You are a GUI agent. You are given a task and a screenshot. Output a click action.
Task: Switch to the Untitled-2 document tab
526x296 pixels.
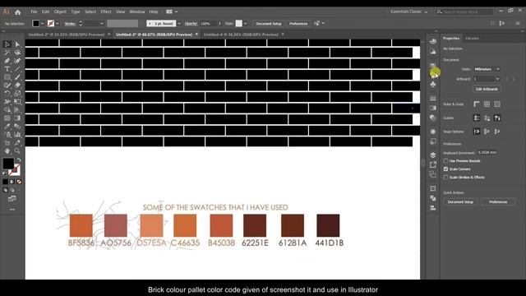[x=67, y=35]
